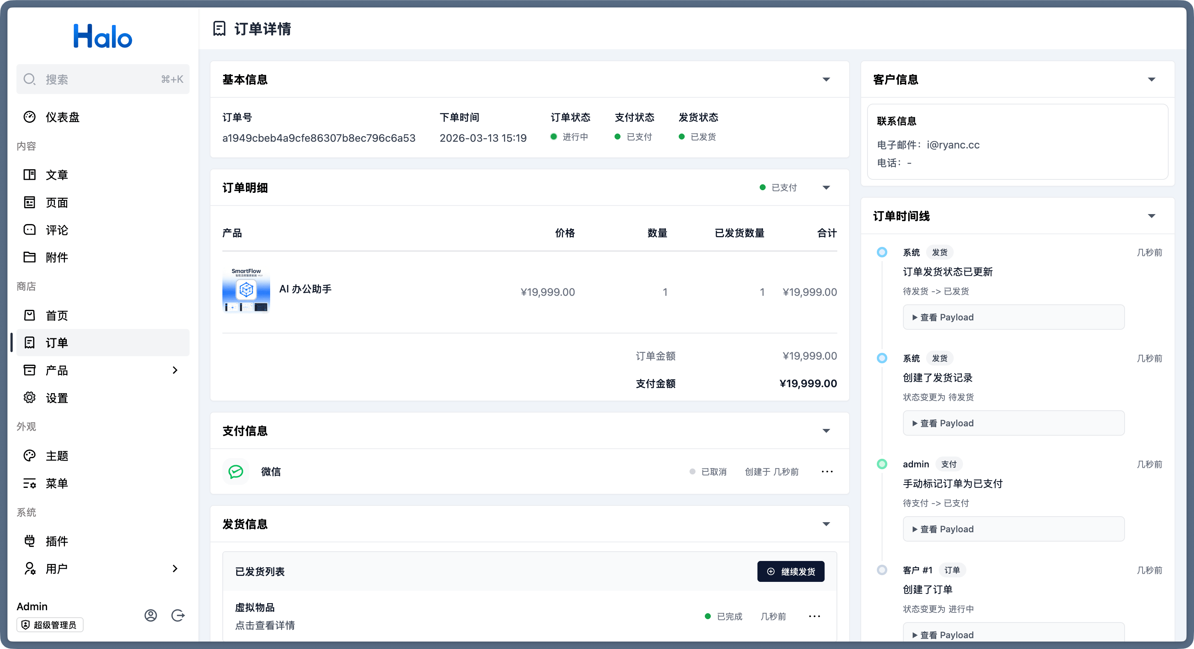Screen dimensions: 1194x649
Task: Click the 订单详情 header icon
Action: click(219, 29)
